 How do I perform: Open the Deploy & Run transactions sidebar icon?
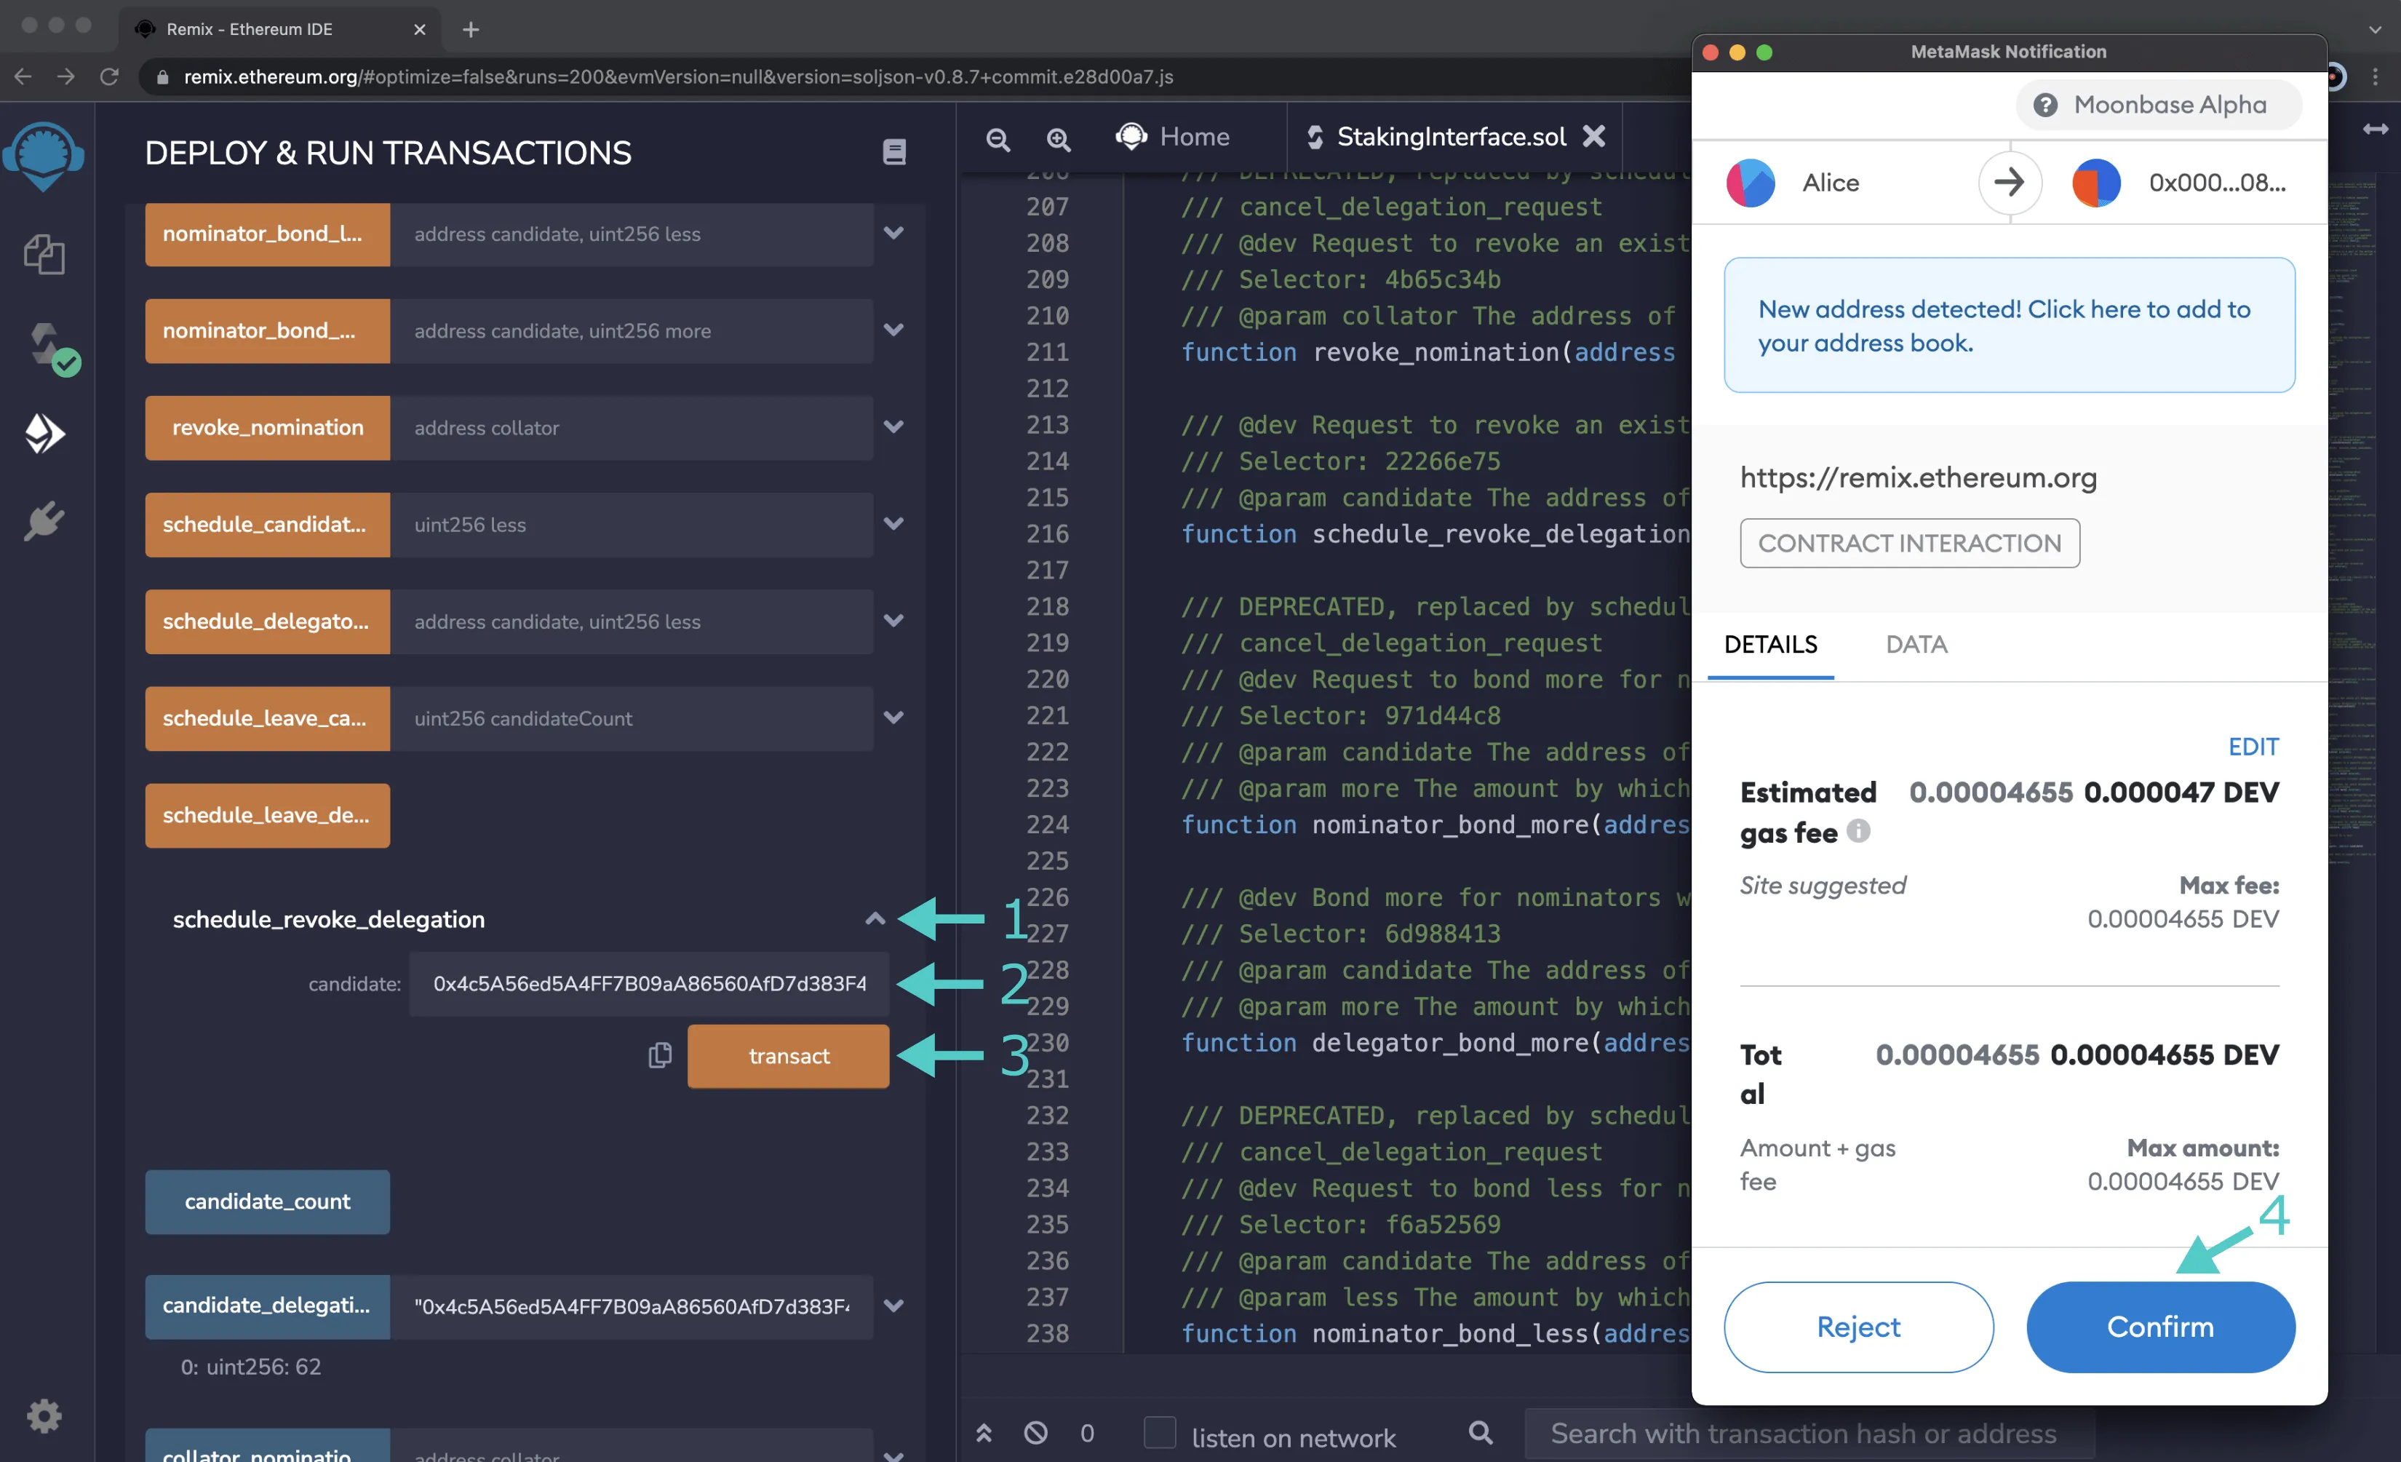(x=44, y=434)
